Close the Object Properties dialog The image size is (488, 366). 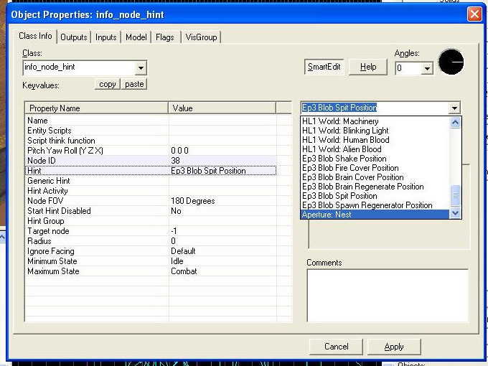(x=474, y=14)
